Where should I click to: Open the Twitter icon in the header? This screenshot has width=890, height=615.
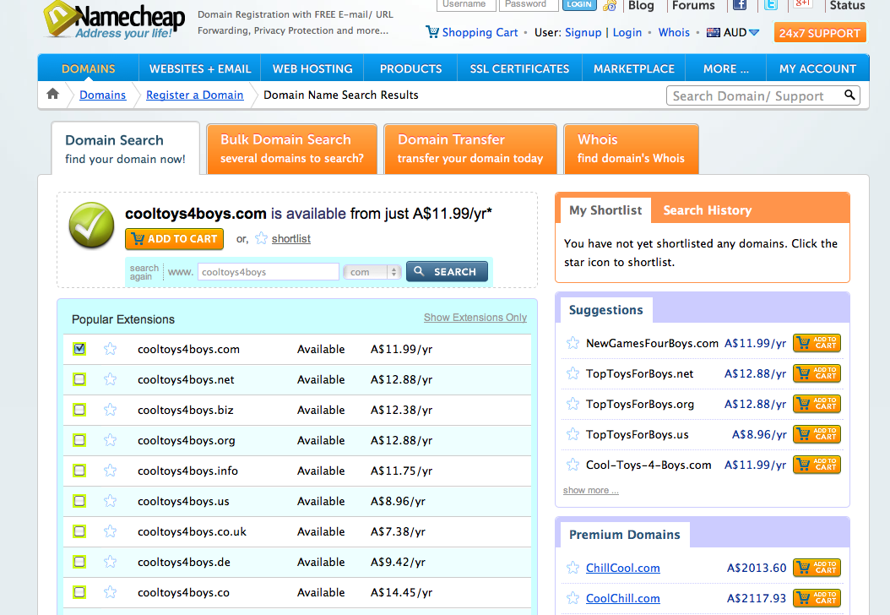[770, 6]
